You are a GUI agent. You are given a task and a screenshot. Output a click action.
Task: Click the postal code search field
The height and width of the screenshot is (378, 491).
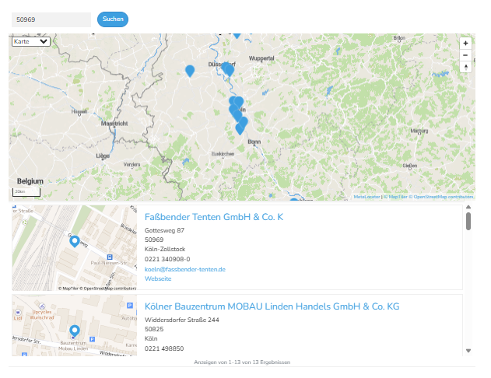(51, 19)
